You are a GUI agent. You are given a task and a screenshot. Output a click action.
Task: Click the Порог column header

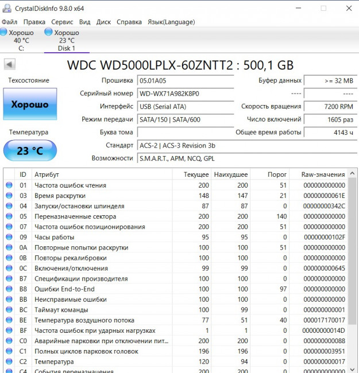click(270, 174)
